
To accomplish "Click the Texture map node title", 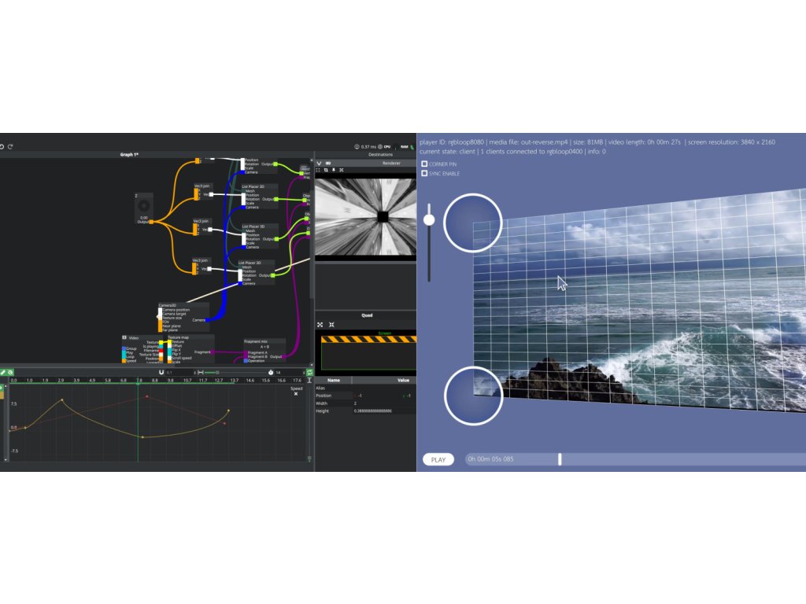I will tap(179, 337).
